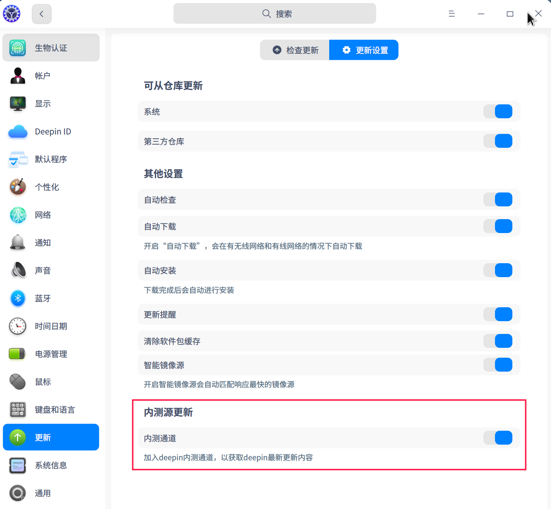Viewport: 551px width, 509px height.
Task: Click the 通知 bell icon
Action: coord(18,243)
